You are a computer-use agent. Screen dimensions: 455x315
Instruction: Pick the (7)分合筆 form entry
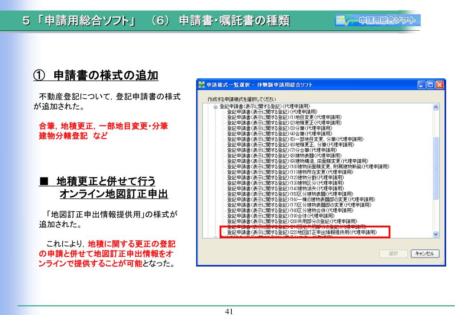tap(282, 150)
